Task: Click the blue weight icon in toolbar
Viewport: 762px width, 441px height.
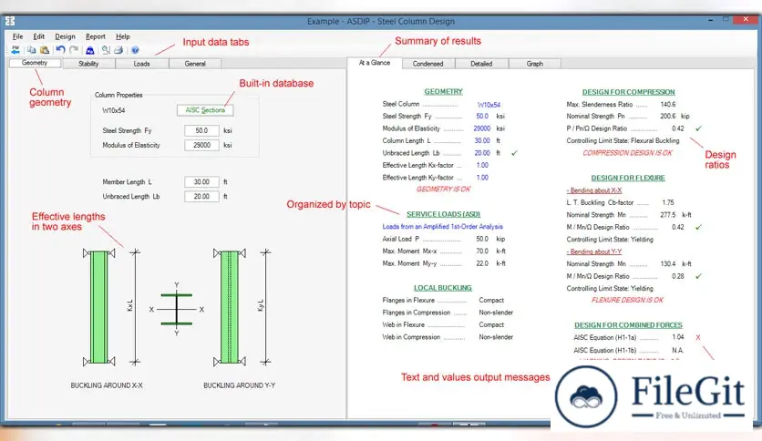Action: point(90,49)
